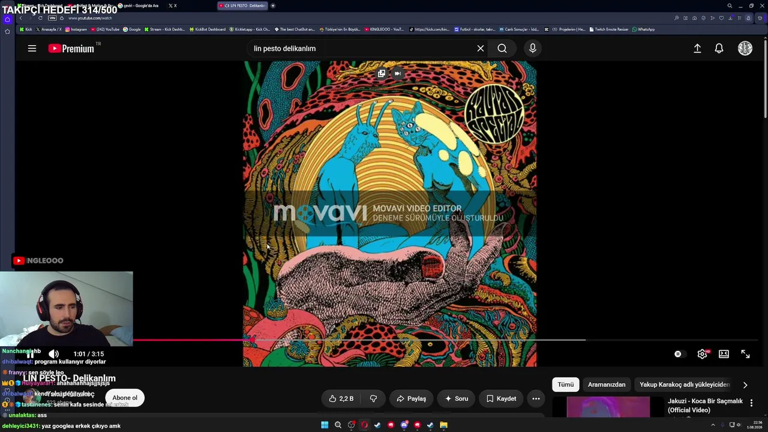Dislike the video with thumbs-down
768x432 pixels.
(373, 398)
